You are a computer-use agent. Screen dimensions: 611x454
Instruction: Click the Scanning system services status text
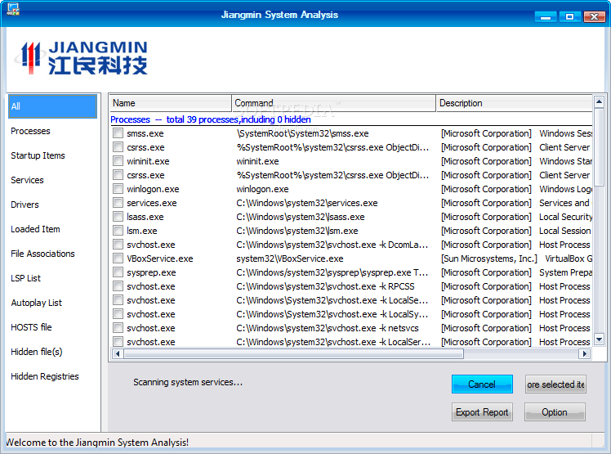(x=188, y=382)
